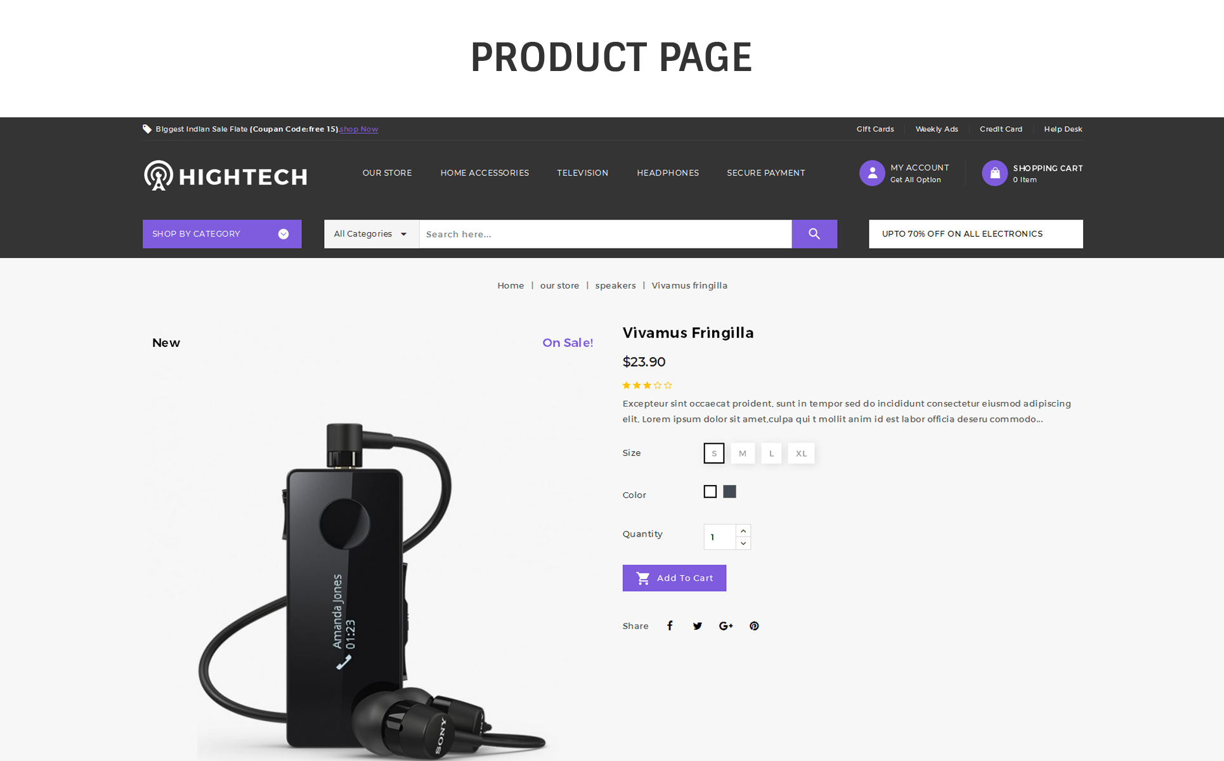The height and width of the screenshot is (761, 1224).
Task: Expand the Shop By Category menu
Action: point(222,234)
